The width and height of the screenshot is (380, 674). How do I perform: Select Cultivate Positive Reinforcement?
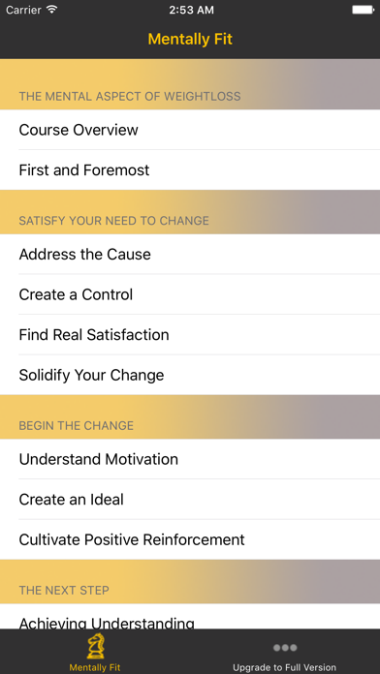coord(190,540)
